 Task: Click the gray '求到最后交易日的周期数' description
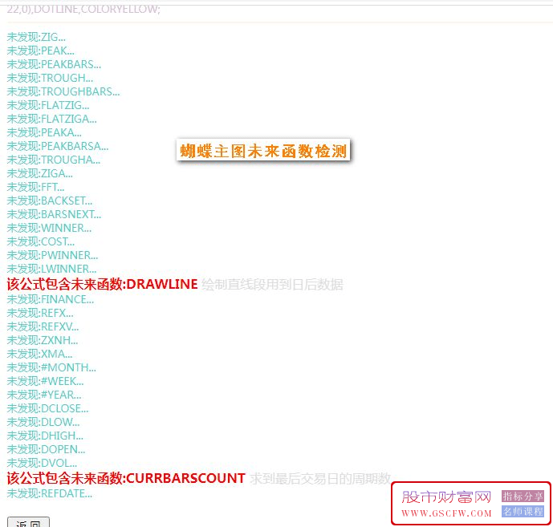click(320, 479)
